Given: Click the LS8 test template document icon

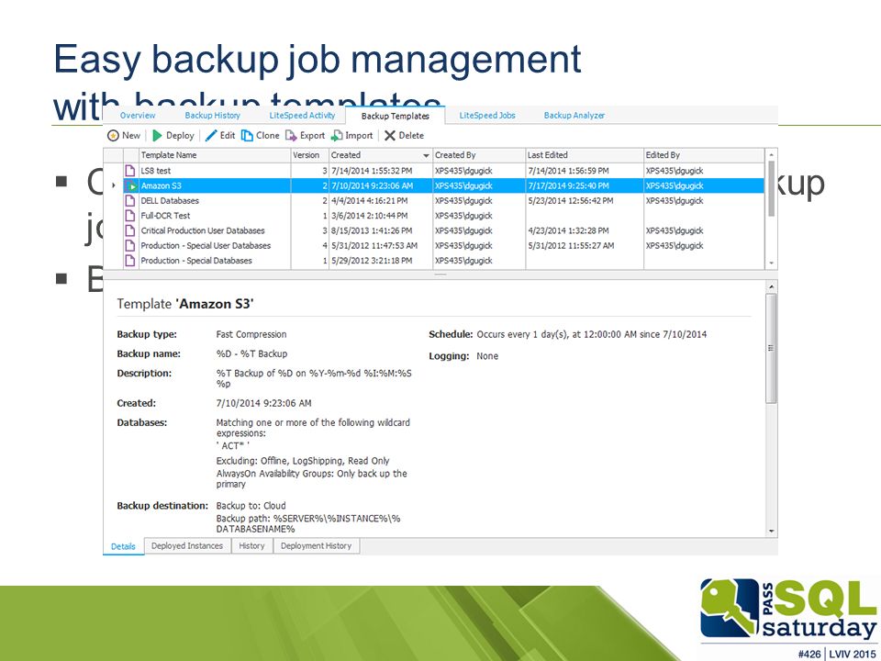Looking at the screenshot, I should point(130,171).
